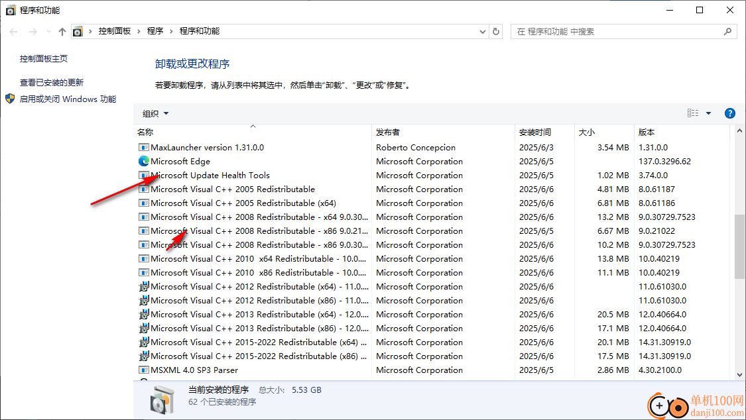Select the Microsoft Edge icon
Screen dimensions: 746x420
[x=143, y=161]
